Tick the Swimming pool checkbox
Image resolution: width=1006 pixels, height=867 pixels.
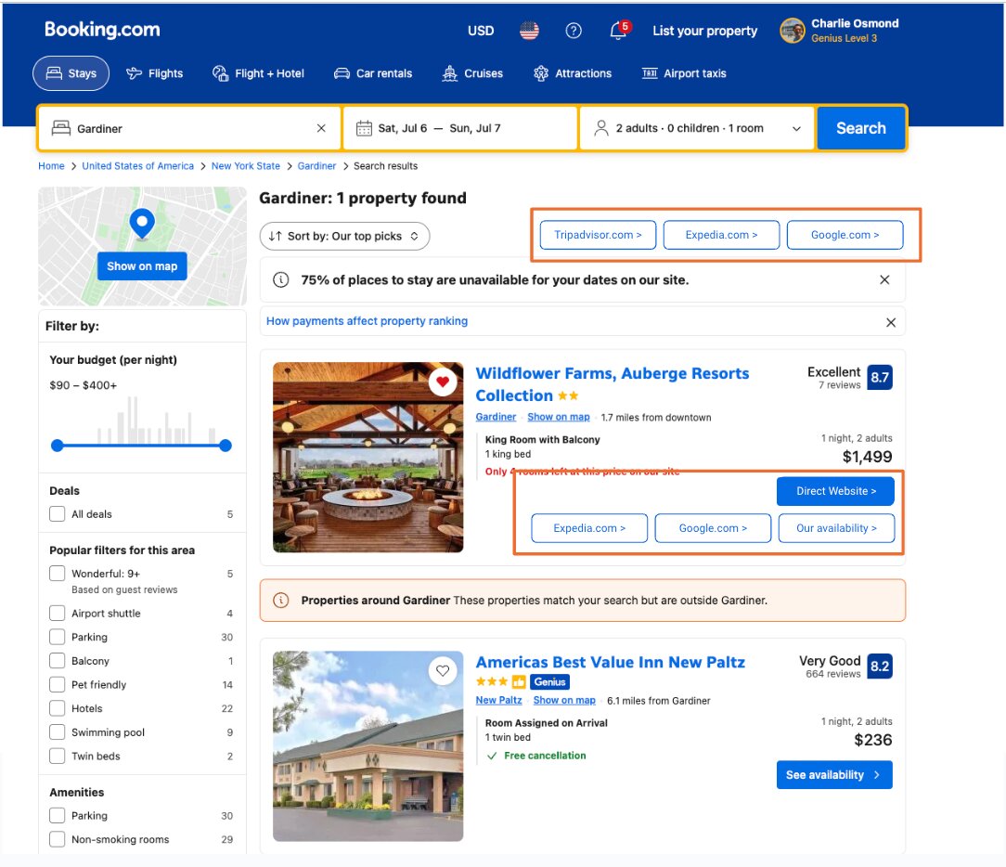(x=58, y=732)
